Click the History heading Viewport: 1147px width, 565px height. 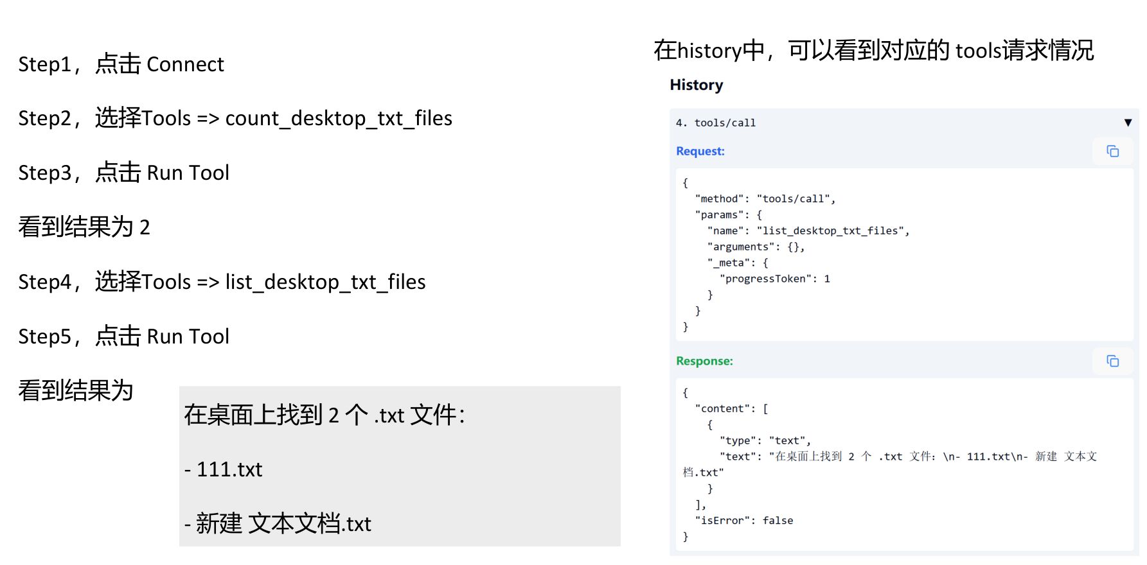click(696, 85)
